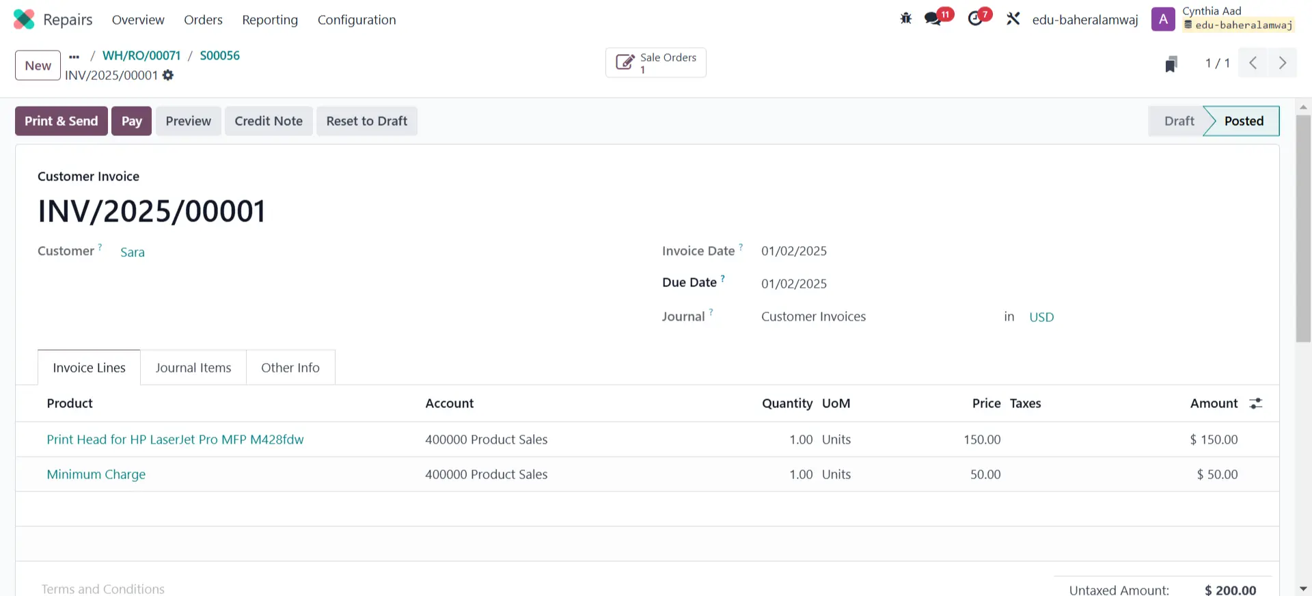Open the messages chat icon

click(933, 18)
